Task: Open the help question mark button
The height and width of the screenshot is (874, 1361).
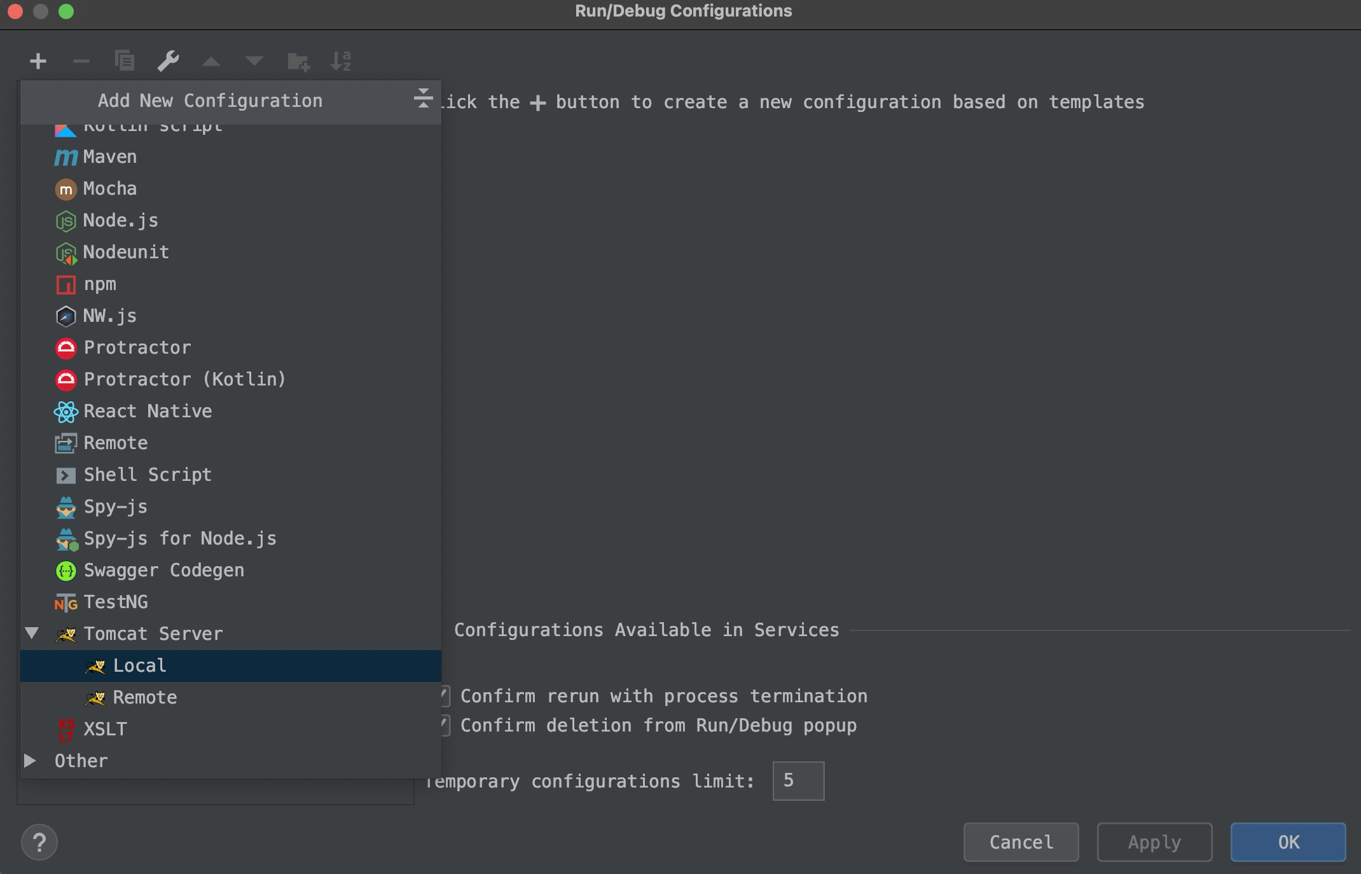Action: [39, 842]
